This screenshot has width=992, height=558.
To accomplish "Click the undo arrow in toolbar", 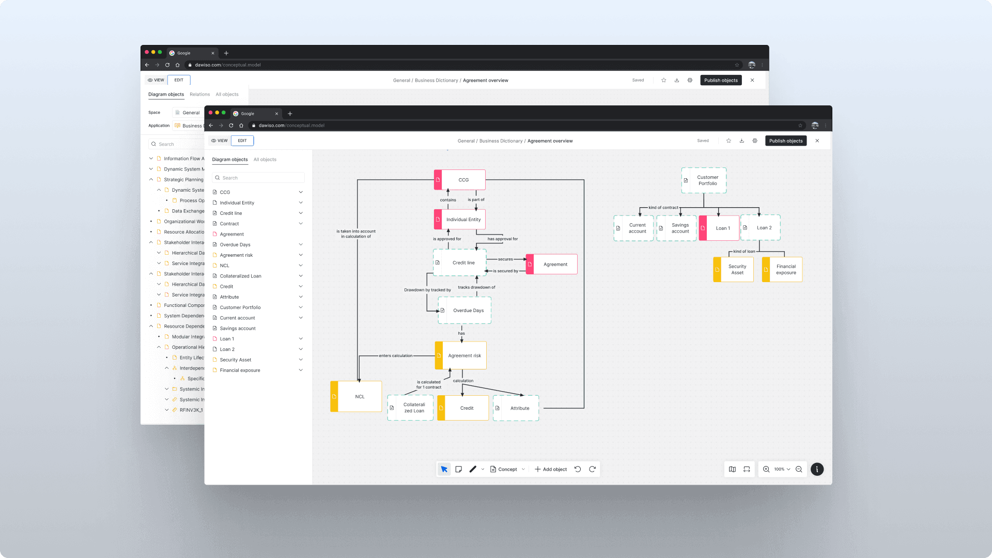I will (578, 469).
